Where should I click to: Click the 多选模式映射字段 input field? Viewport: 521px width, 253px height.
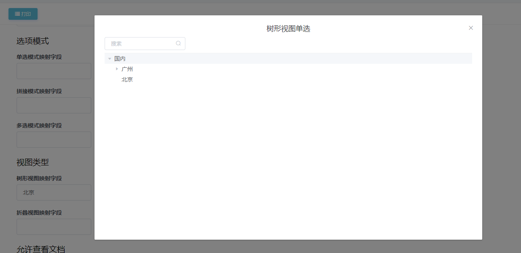point(54,140)
